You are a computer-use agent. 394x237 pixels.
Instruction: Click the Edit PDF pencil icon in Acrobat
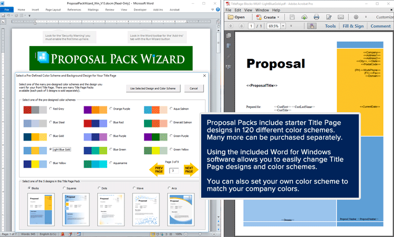pos(329,17)
